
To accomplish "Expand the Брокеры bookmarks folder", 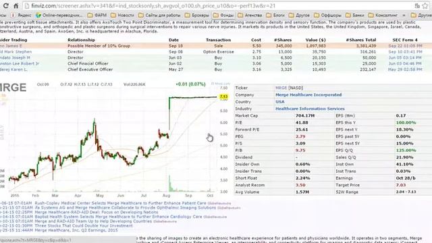I will tap(197, 15).
